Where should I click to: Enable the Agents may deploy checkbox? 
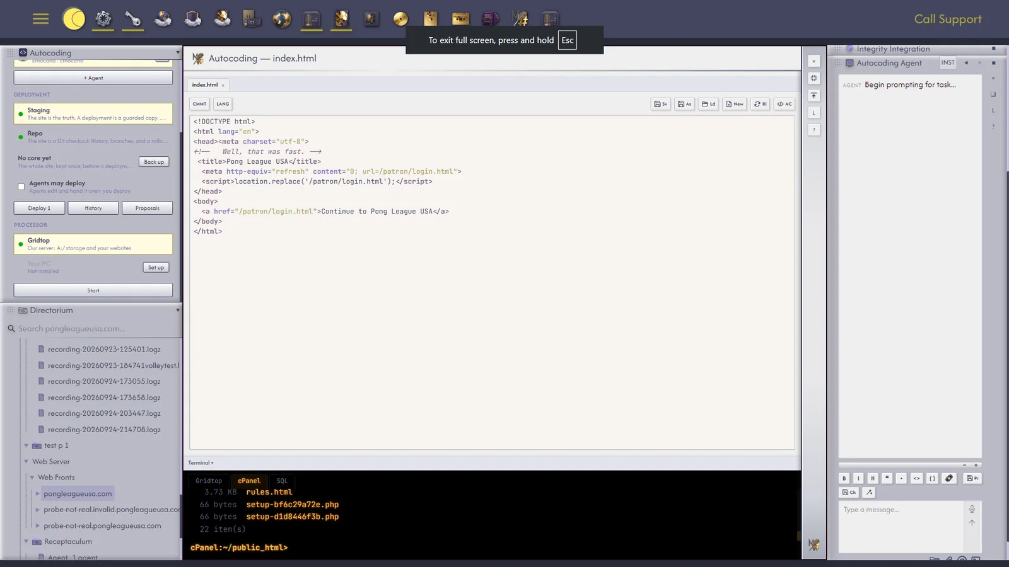pos(21,186)
